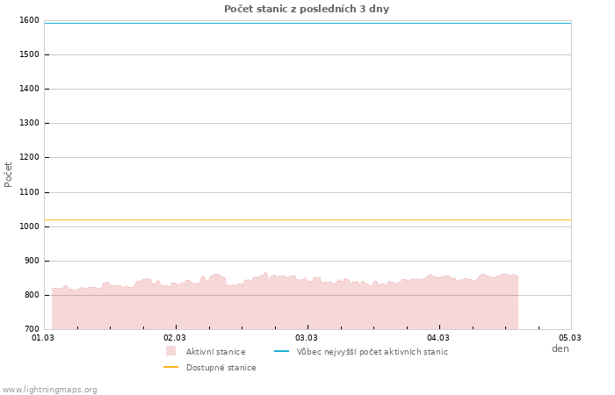The height and width of the screenshot is (395, 615).
Task: Click the chart title Počet stanic z posledních 3 dny
Action: click(x=307, y=9)
